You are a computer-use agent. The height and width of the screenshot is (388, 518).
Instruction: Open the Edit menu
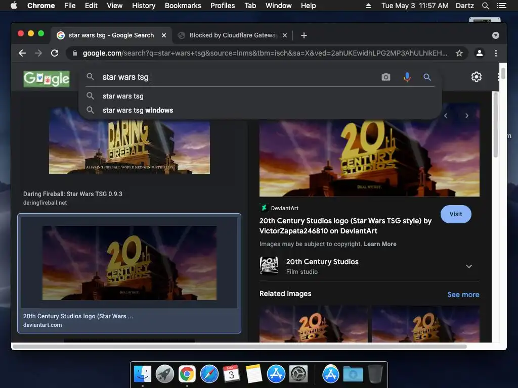pos(91,6)
